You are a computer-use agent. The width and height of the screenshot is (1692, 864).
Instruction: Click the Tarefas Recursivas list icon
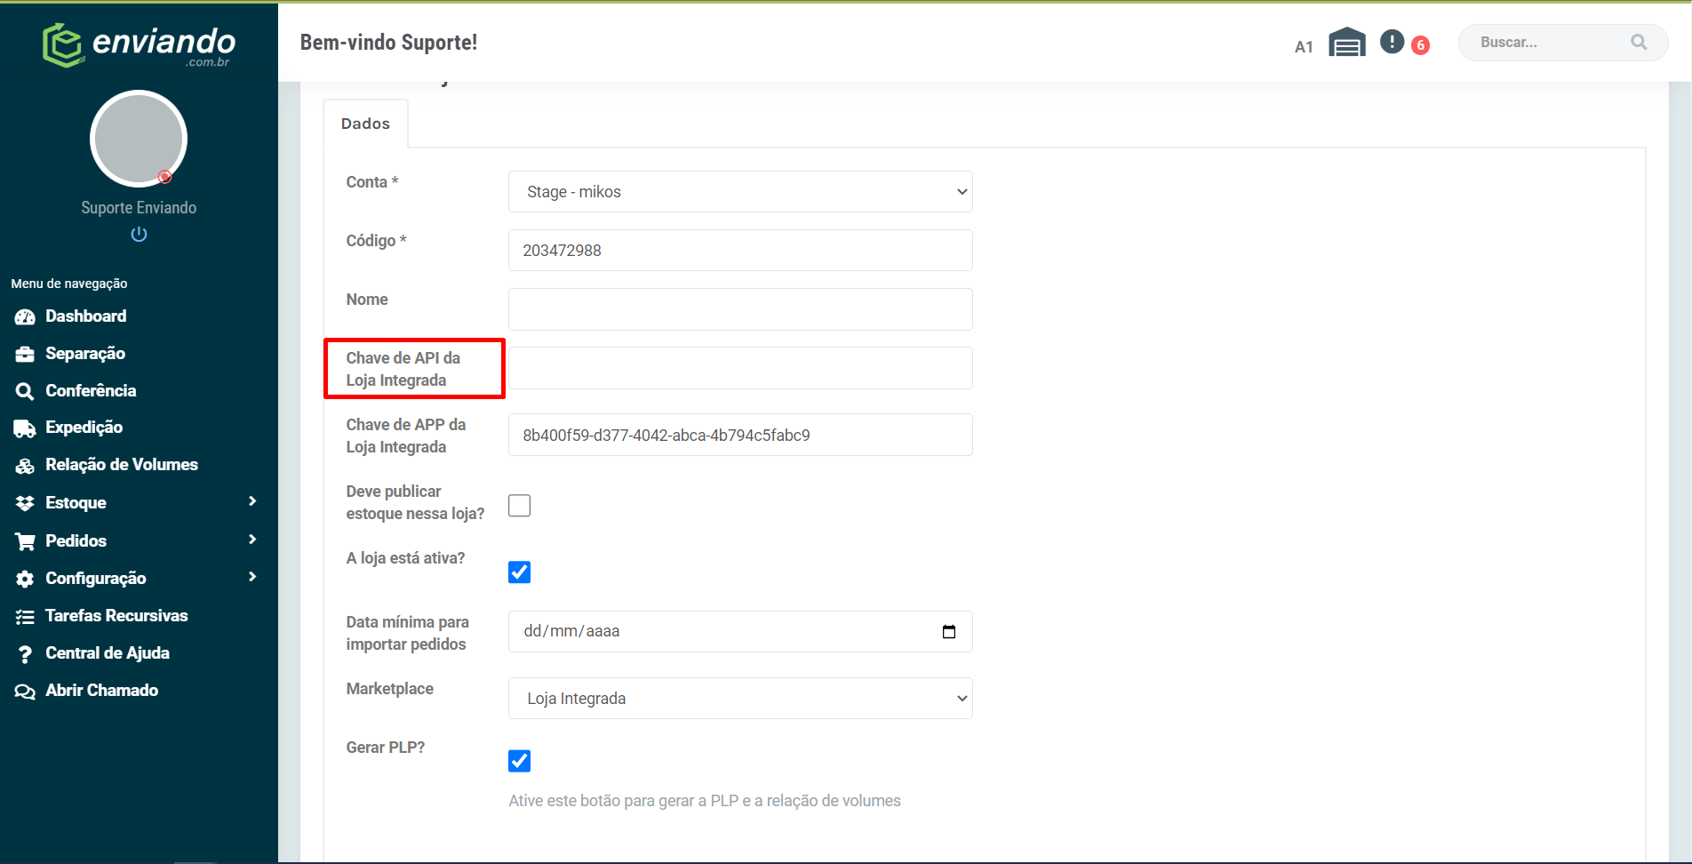(x=25, y=616)
